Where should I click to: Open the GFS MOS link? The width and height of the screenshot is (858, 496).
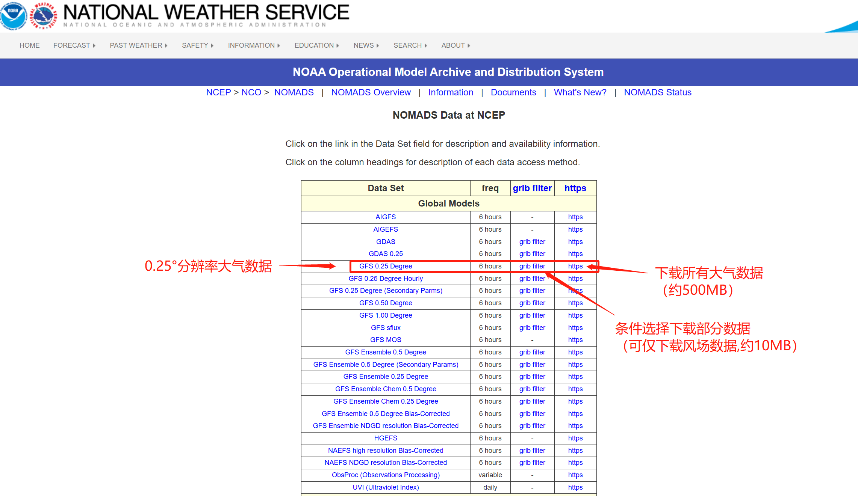pyautogui.click(x=386, y=340)
